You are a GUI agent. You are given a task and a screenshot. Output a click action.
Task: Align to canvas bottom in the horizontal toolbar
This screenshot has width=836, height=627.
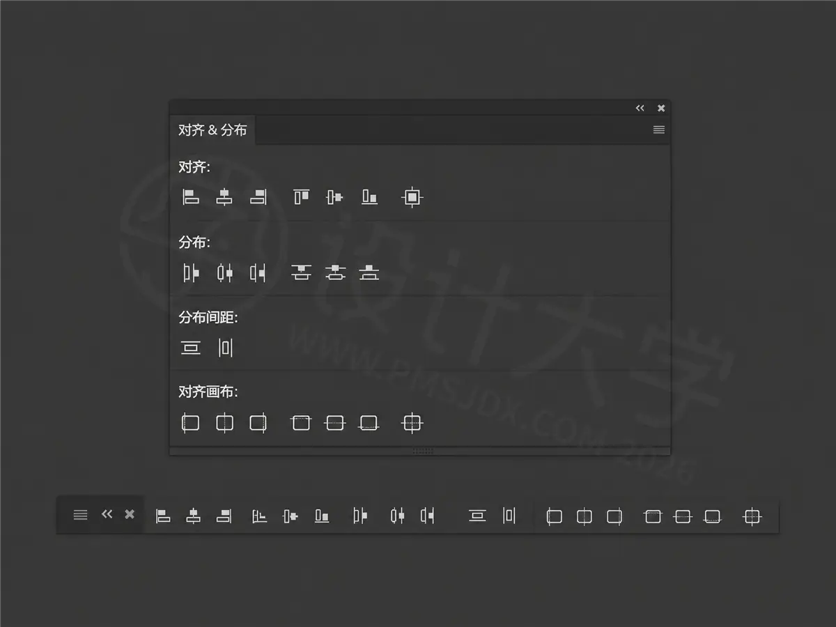coord(713,516)
